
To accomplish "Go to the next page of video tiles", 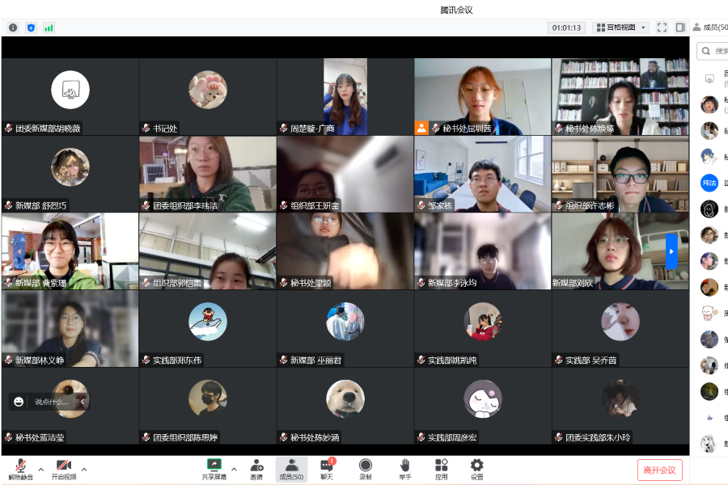I will pyautogui.click(x=671, y=251).
